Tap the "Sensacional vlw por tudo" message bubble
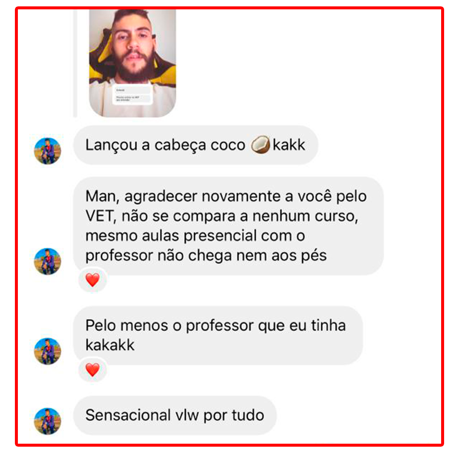Screen dimensions: 459x459 (x=175, y=415)
